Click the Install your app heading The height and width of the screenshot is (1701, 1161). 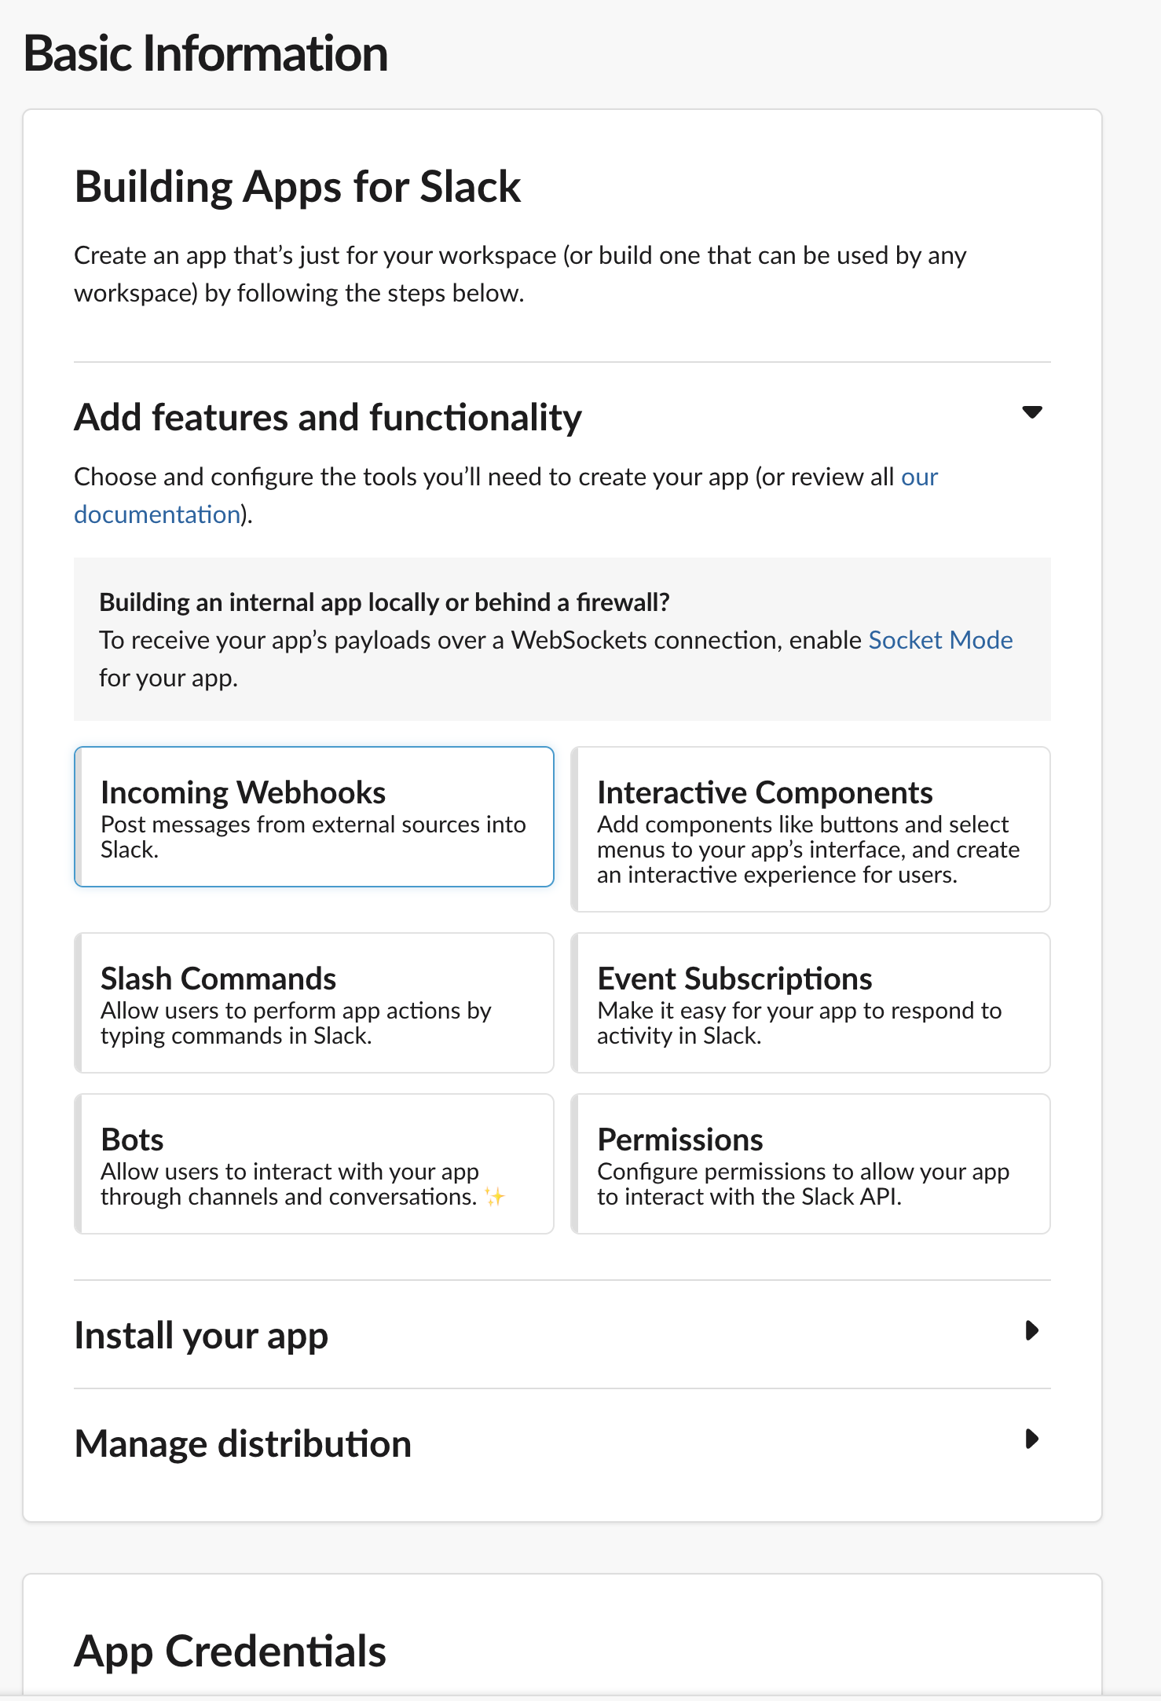pos(201,1336)
